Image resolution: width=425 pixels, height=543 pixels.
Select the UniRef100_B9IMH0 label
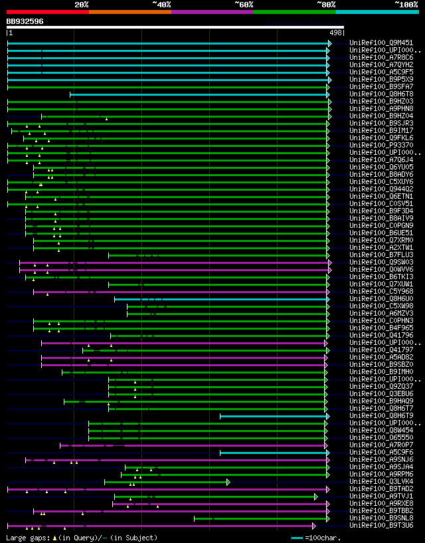pyautogui.click(x=381, y=372)
